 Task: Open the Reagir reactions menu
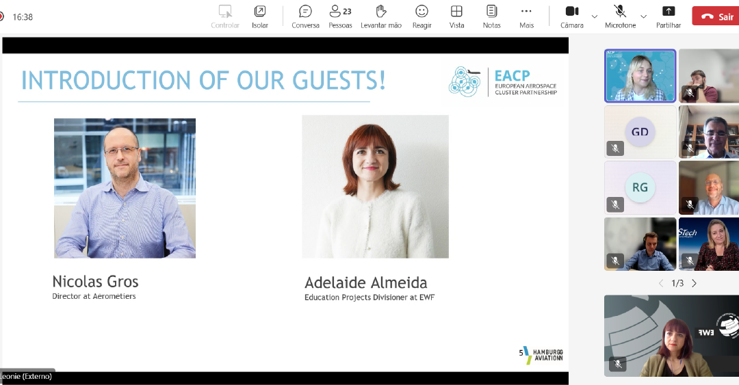click(422, 16)
